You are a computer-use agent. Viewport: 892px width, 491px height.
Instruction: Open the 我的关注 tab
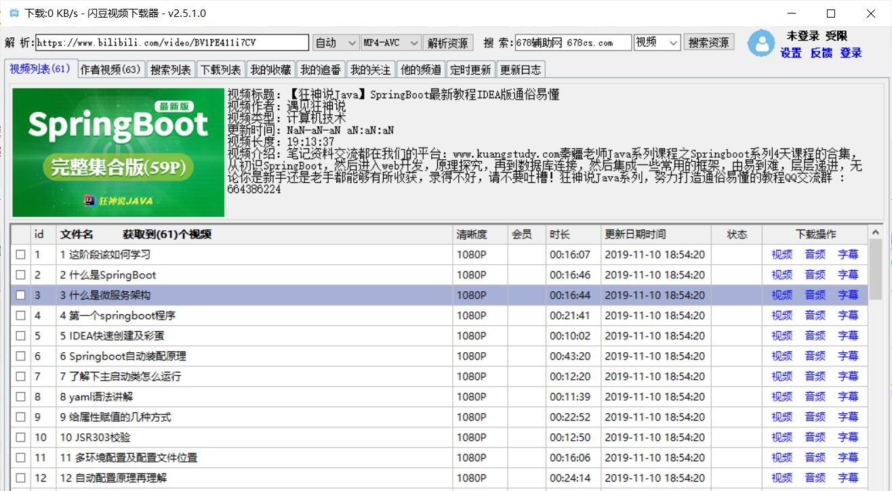[x=371, y=69]
